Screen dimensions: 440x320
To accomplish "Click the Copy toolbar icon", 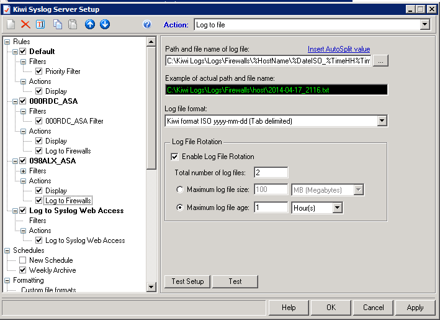I will coord(58,24).
